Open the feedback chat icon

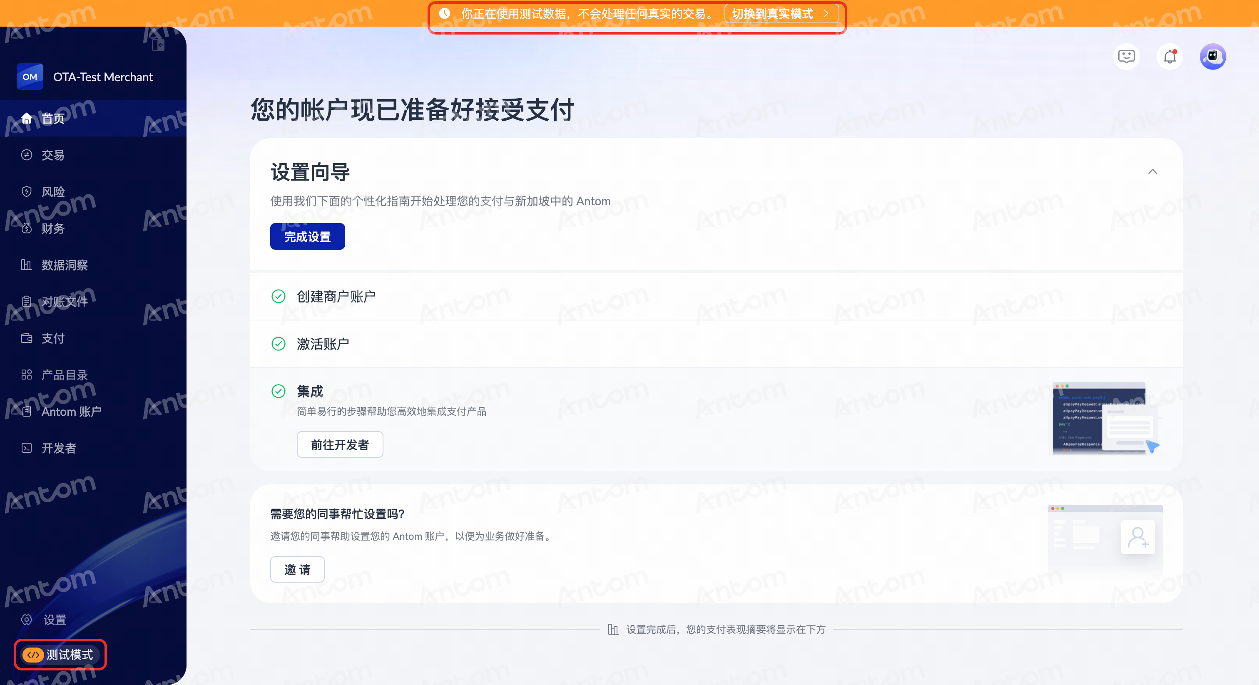point(1126,57)
